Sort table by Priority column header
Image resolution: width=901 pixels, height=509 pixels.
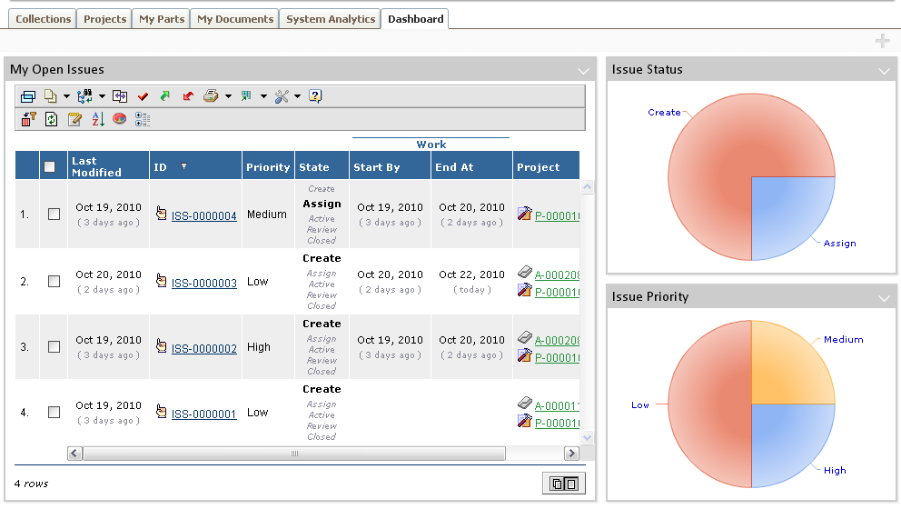(x=268, y=167)
